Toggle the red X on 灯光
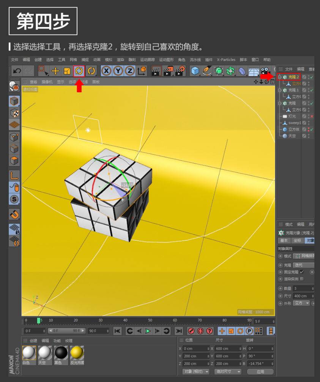The width and height of the screenshot is (320, 382). (x=312, y=116)
